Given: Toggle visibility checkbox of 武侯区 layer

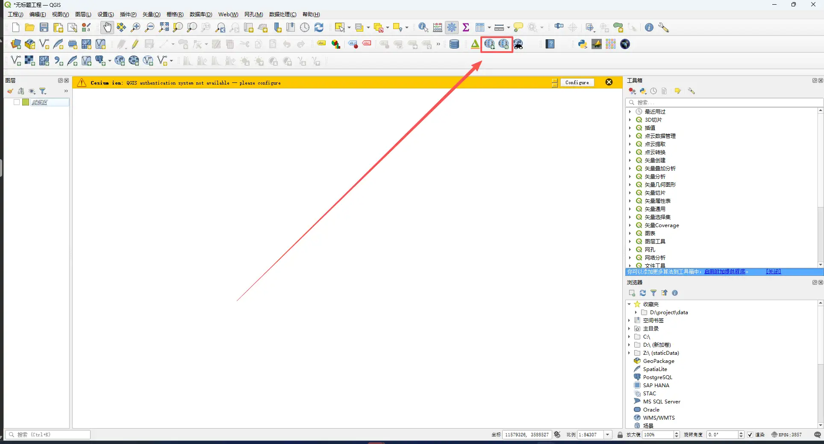Looking at the screenshot, I should [x=17, y=102].
